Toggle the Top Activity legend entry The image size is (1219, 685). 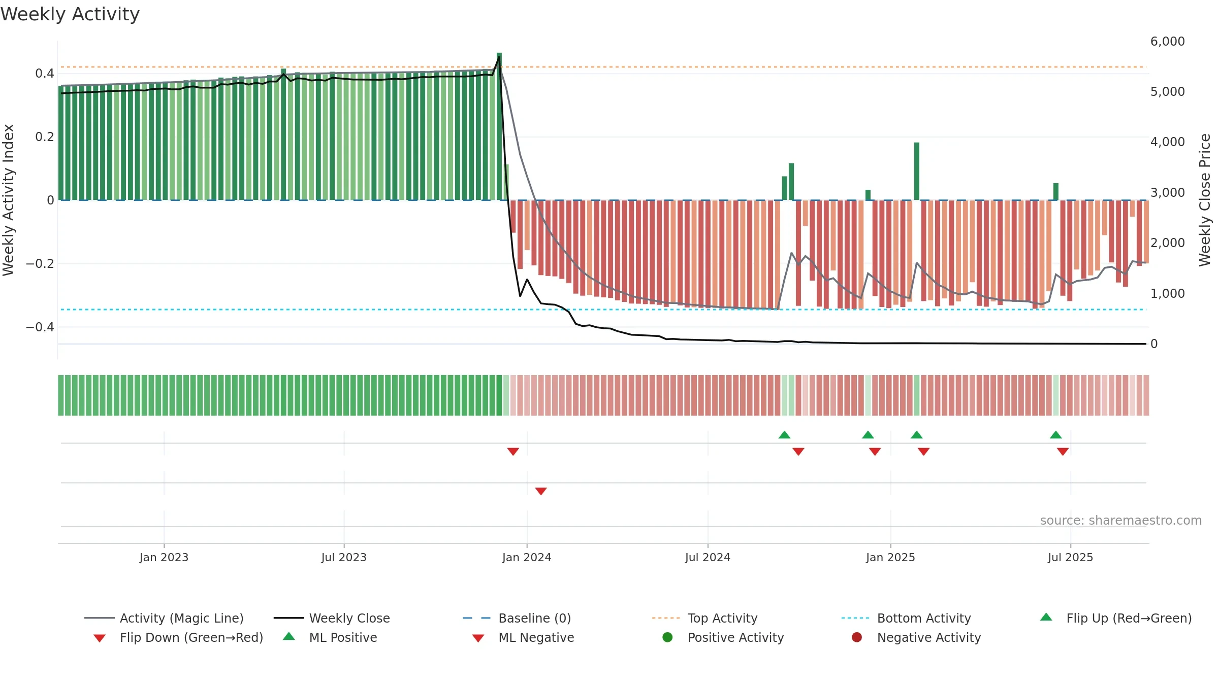[x=705, y=618]
